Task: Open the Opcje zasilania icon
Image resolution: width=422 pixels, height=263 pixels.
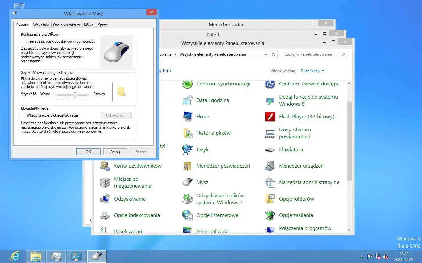Action: [270, 215]
